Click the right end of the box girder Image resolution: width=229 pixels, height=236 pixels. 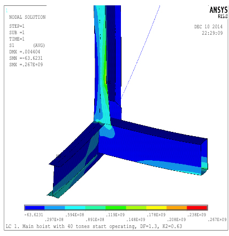coord(204,156)
